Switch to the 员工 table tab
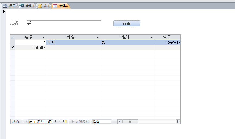The width and height of the screenshot is (235, 139). pyautogui.click(x=9, y=6)
